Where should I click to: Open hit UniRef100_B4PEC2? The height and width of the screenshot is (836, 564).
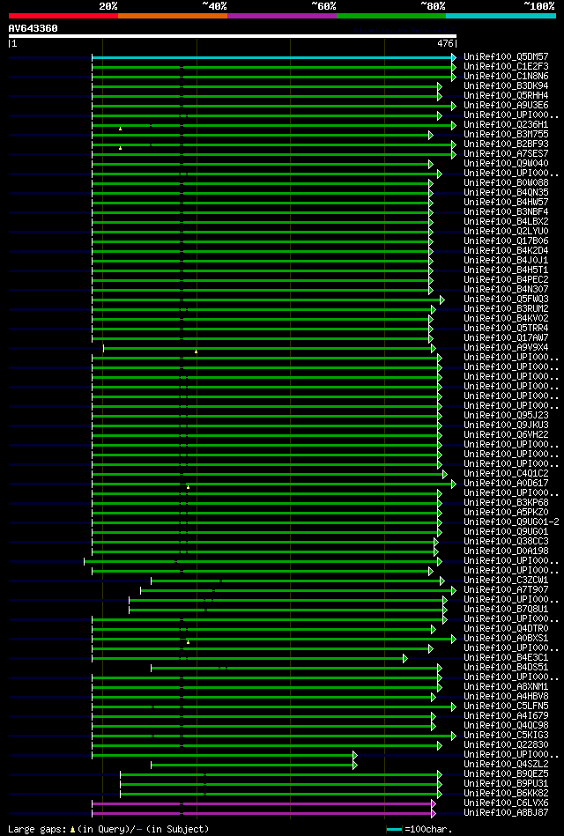[x=506, y=280]
